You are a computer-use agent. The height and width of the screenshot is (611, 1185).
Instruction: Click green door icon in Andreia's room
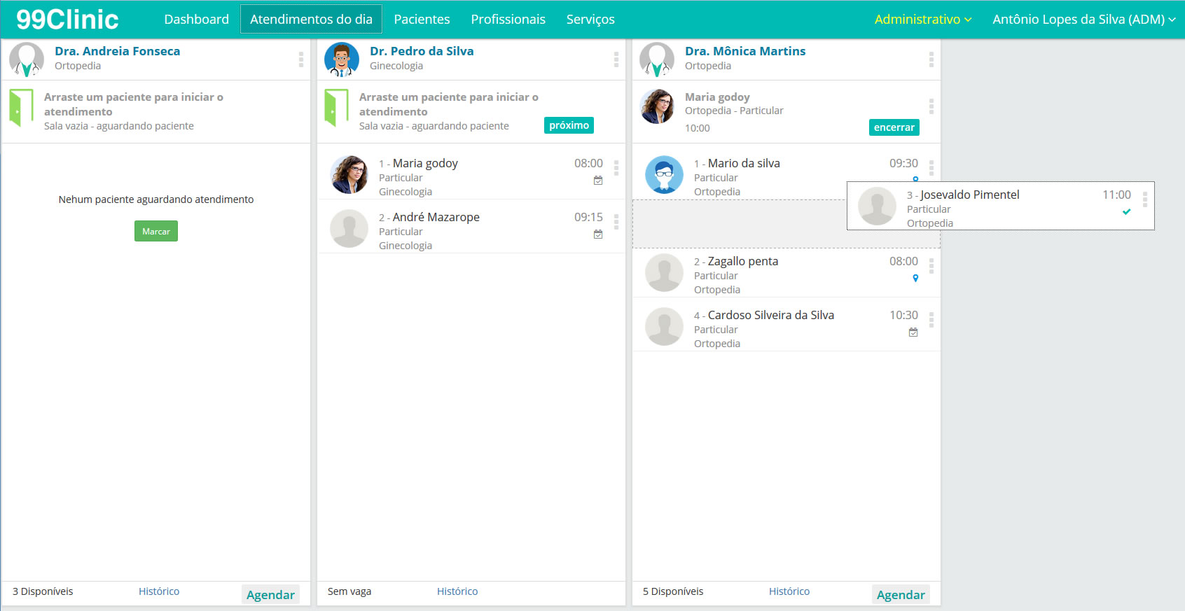22,108
